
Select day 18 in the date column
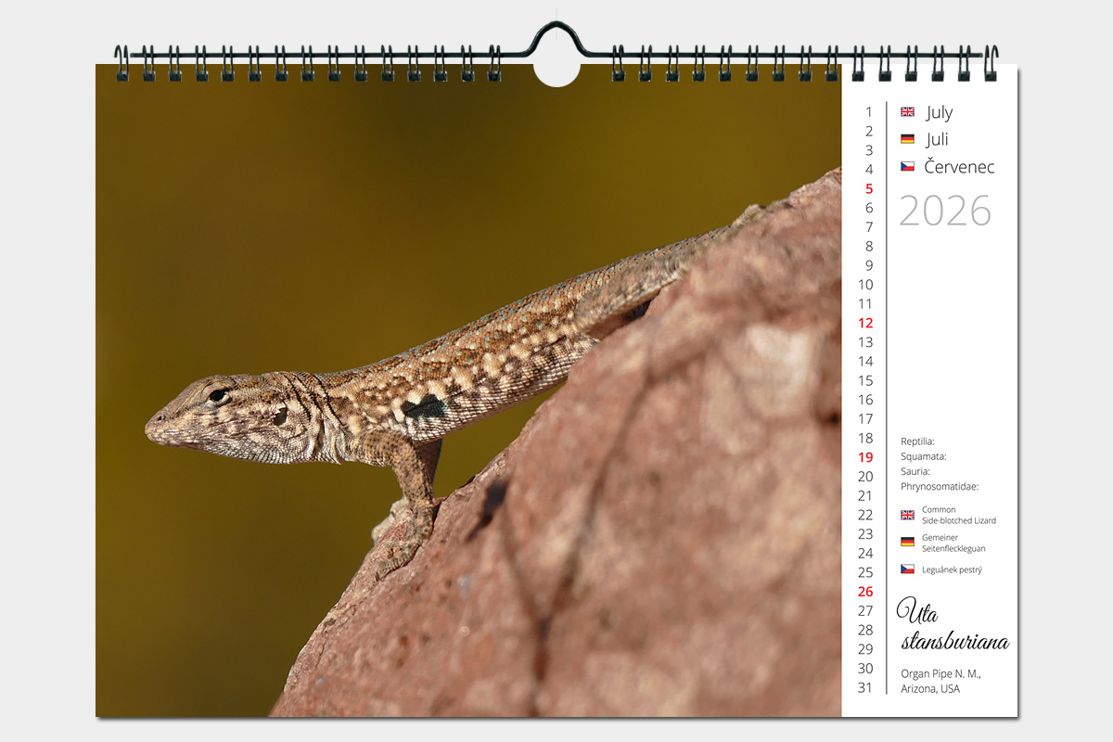[x=865, y=438]
